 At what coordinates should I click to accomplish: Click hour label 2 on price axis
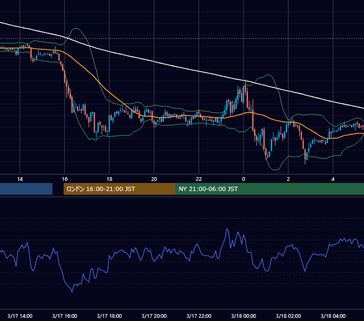point(289,179)
